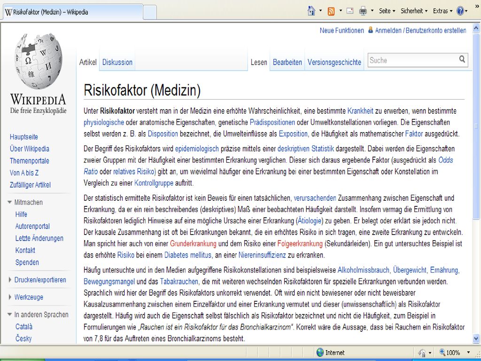Focus the Suche search field
The width and height of the screenshot is (481, 361).
pos(412,60)
